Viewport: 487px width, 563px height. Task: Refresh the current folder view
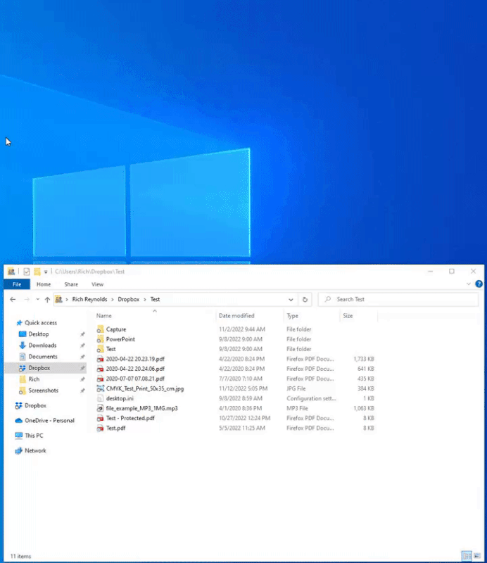pos(305,299)
